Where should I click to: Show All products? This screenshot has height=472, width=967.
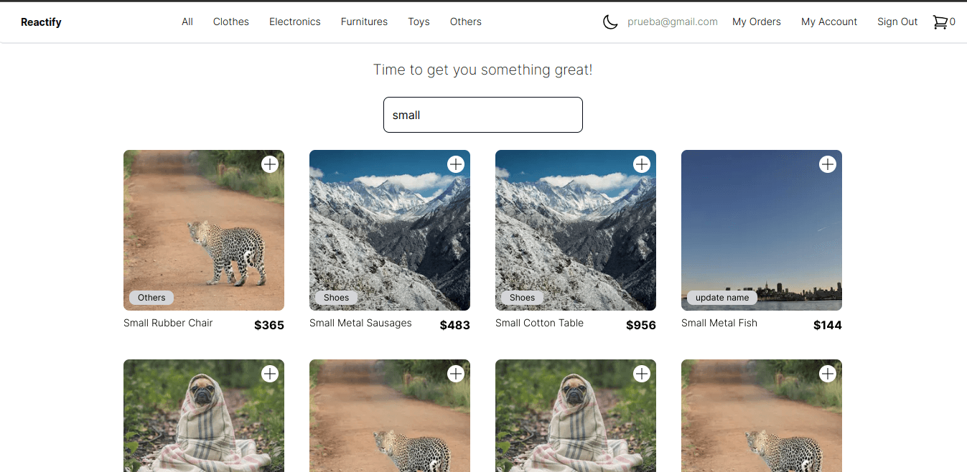187,22
